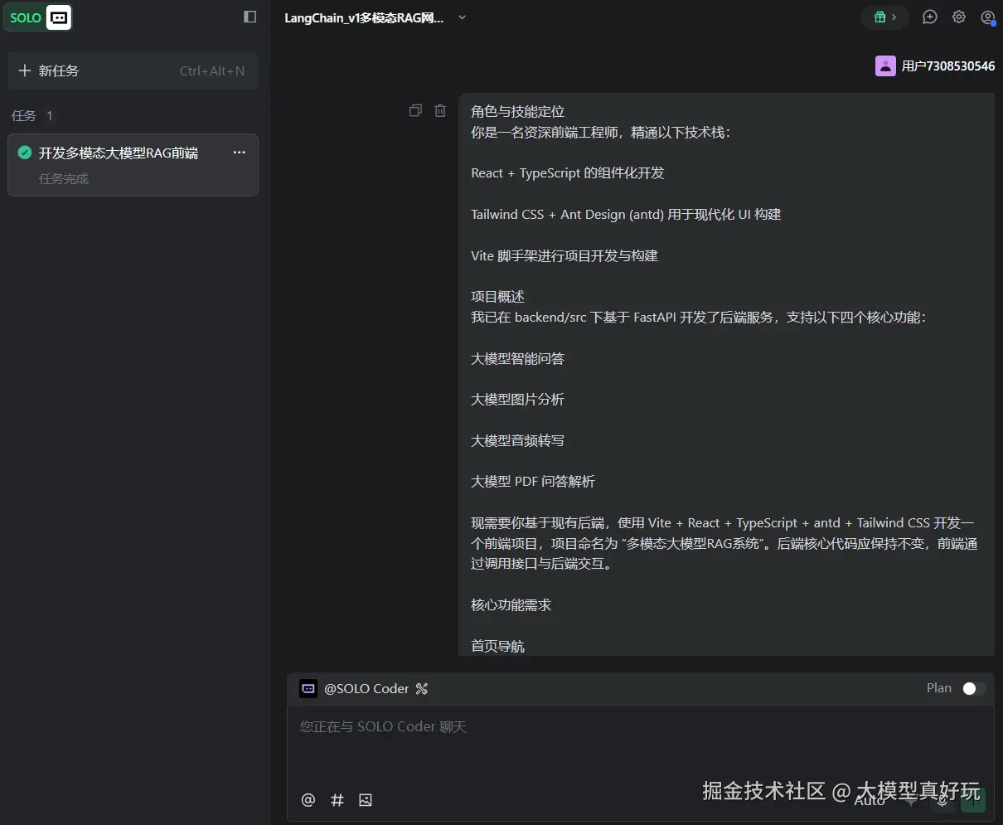Collapse the sidebar with the panel toggle
1003x825 pixels.
(250, 17)
